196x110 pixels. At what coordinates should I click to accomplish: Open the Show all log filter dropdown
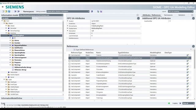189,103
